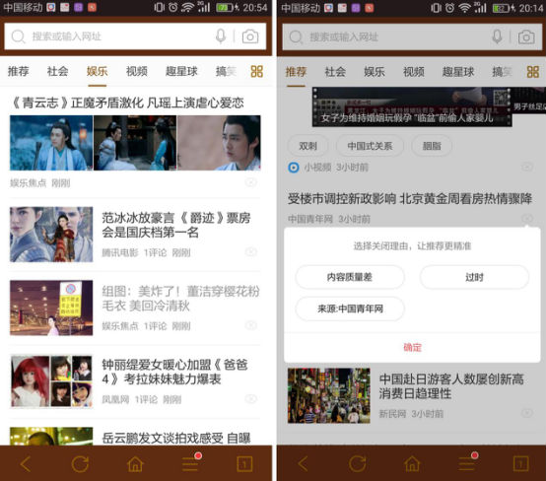Viewport: 546px width, 481px height.
Task: Focus search address field in left screen
Action: (x=135, y=36)
